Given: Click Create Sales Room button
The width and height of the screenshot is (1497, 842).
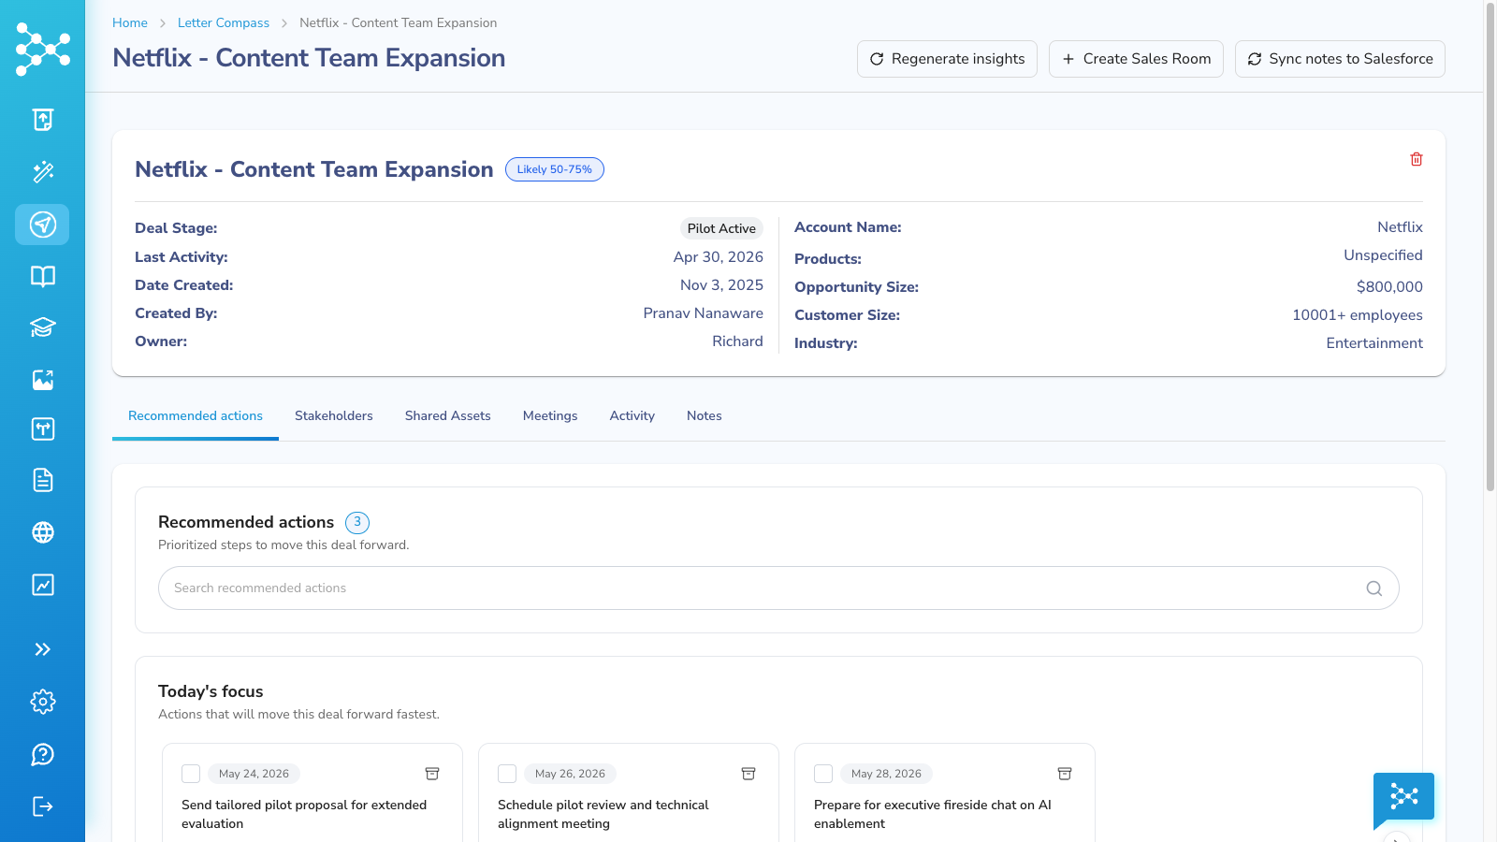Looking at the screenshot, I should click(x=1136, y=59).
